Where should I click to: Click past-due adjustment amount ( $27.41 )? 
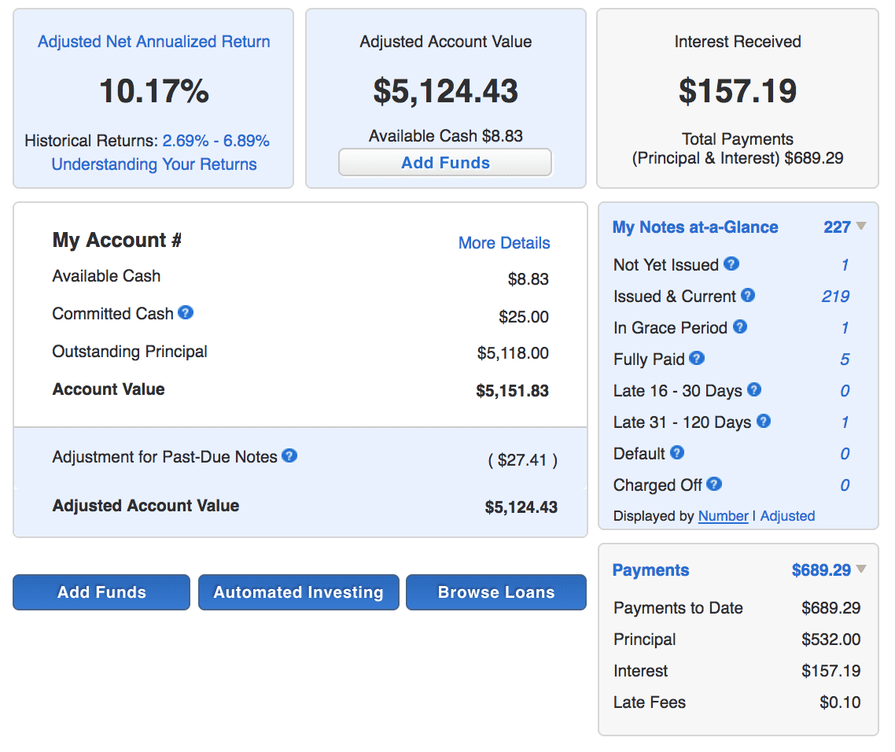522,459
